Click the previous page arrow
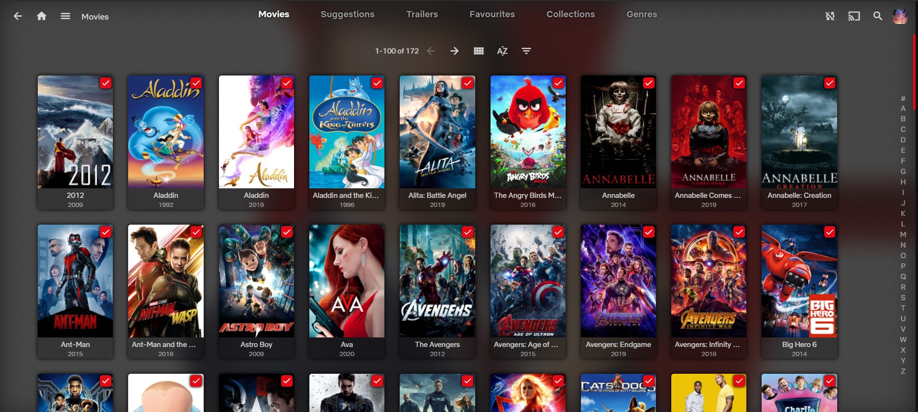This screenshot has width=918, height=412. pyautogui.click(x=431, y=51)
